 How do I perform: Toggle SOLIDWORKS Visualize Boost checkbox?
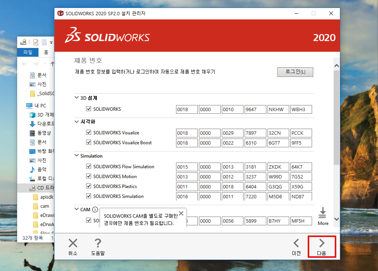click(x=88, y=142)
